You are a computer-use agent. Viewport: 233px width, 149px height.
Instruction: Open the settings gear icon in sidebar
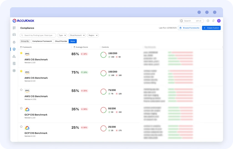tap(14, 70)
